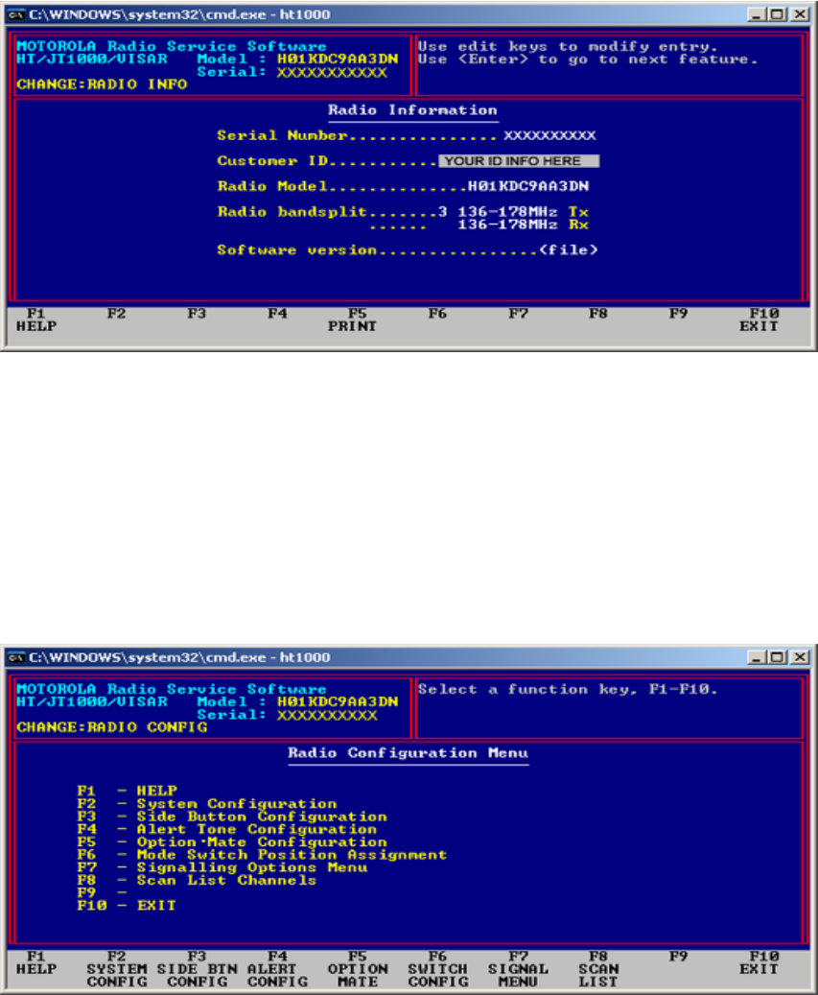Minimize the Radio Config cmd window

[x=756, y=656]
